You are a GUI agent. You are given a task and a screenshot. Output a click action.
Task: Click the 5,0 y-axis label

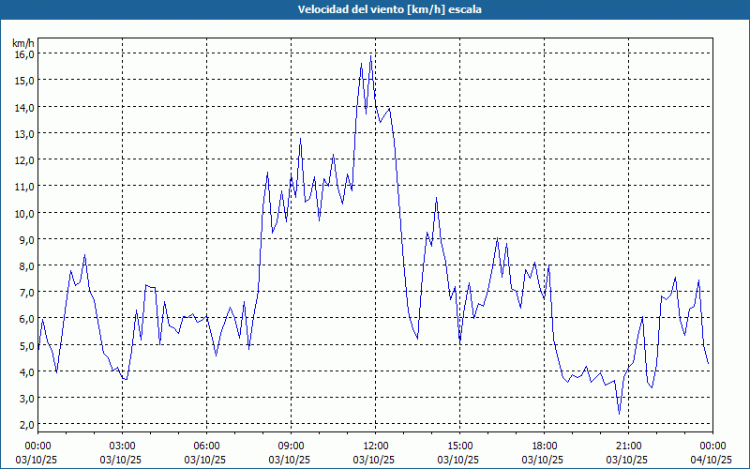pyautogui.click(x=23, y=345)
